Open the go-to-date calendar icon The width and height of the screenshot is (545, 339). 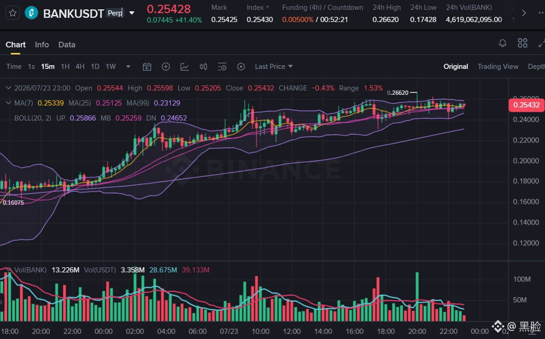coord(147,67)
